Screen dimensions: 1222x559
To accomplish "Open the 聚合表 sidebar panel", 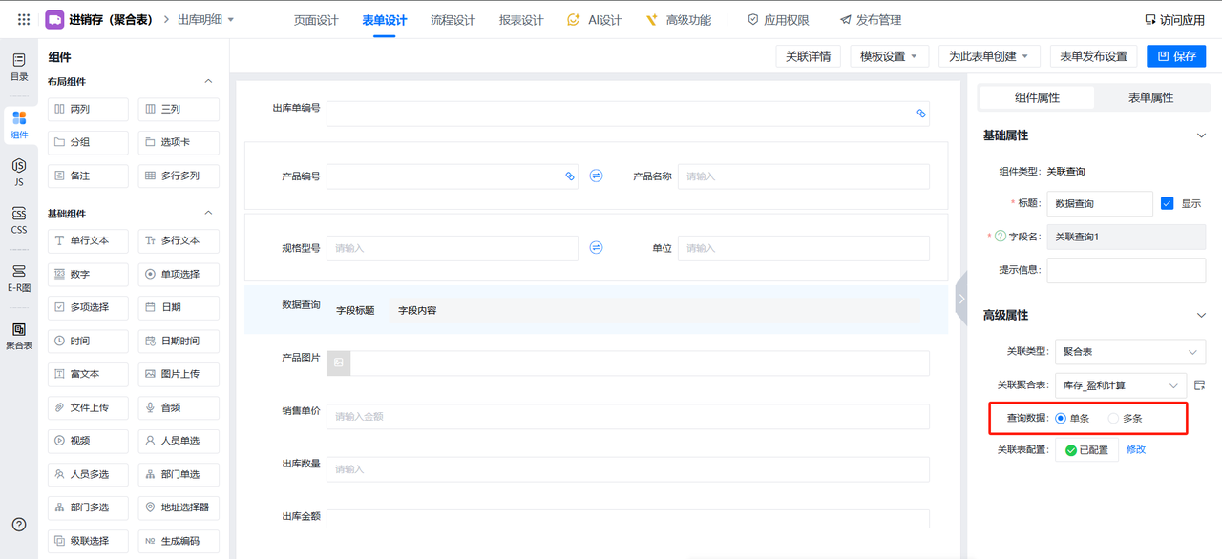I will (19, 336).
